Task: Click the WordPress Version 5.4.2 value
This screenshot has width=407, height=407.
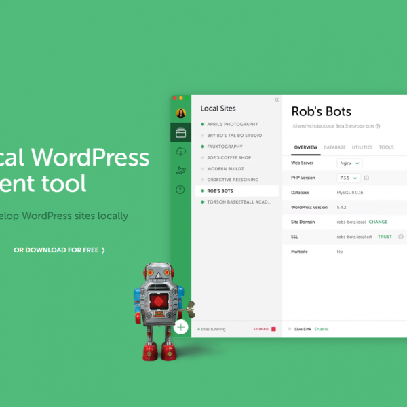Action: point(341,207)
